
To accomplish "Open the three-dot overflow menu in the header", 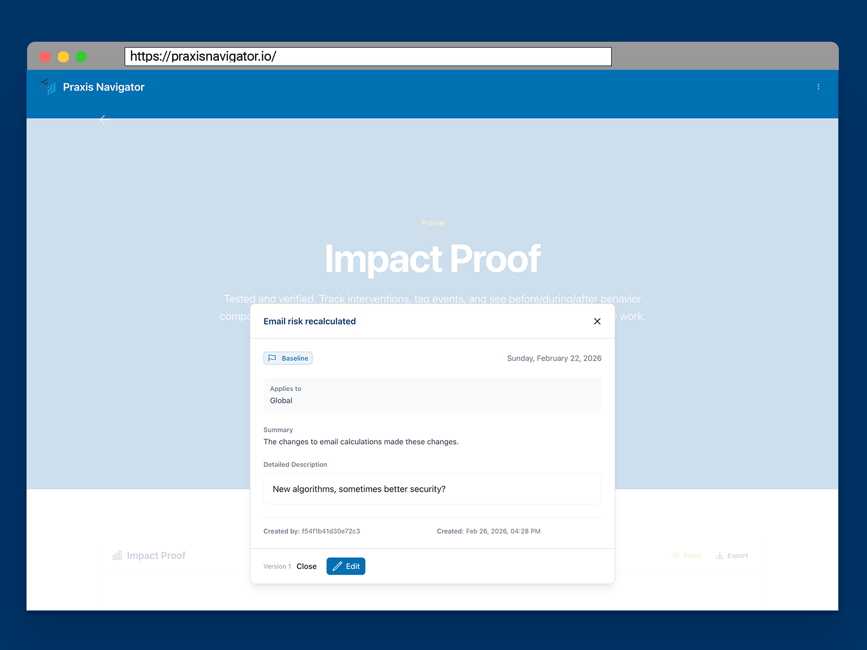I will tap(818, 87).
